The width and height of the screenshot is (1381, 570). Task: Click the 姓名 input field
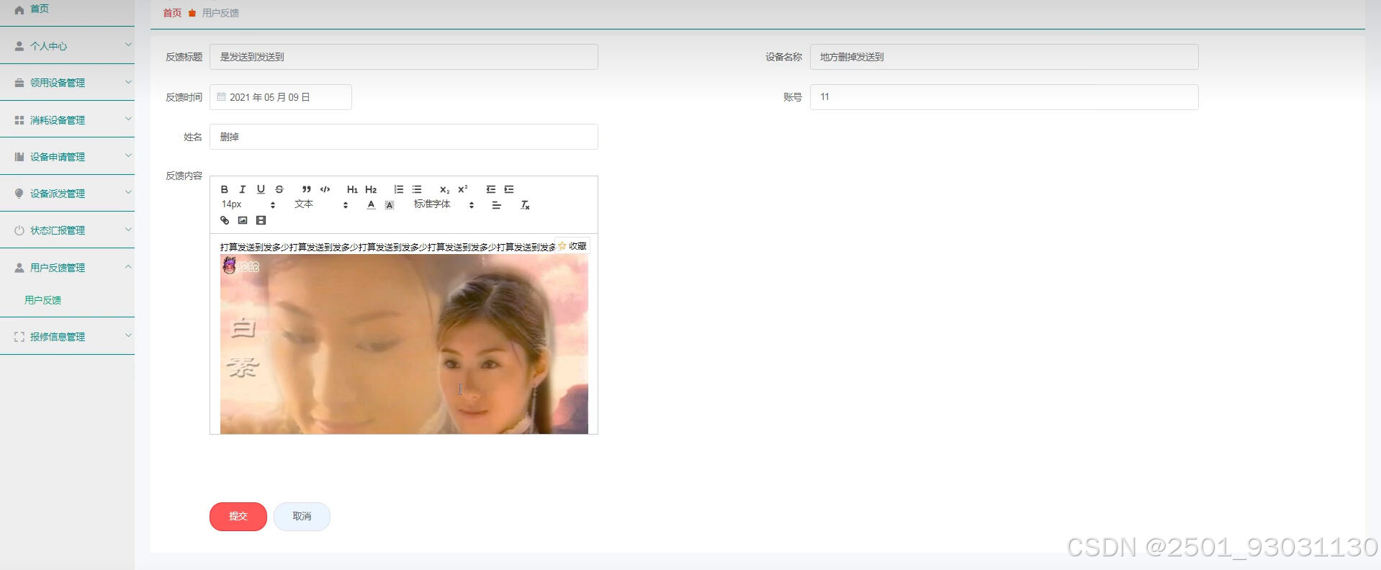coord(404,137)
